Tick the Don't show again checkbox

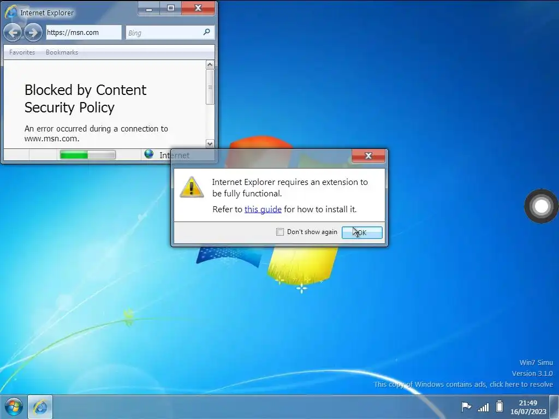point(280,232)
